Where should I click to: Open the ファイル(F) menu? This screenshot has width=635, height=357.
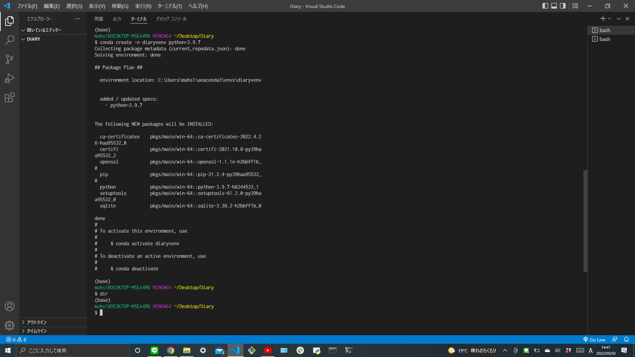[x=27, y=6]
